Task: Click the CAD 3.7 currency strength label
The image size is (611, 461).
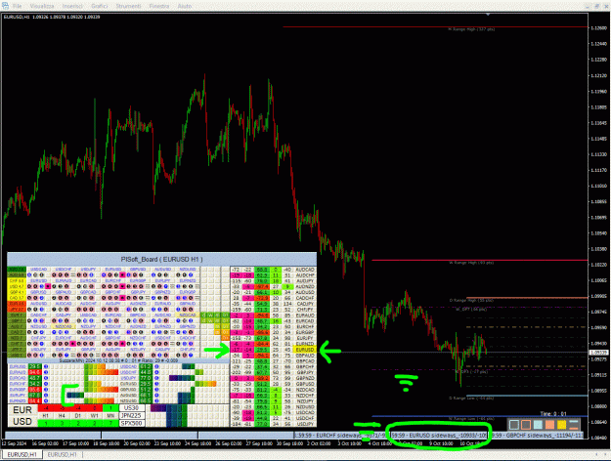Action: pyautogui.click(x=17, y=298)
